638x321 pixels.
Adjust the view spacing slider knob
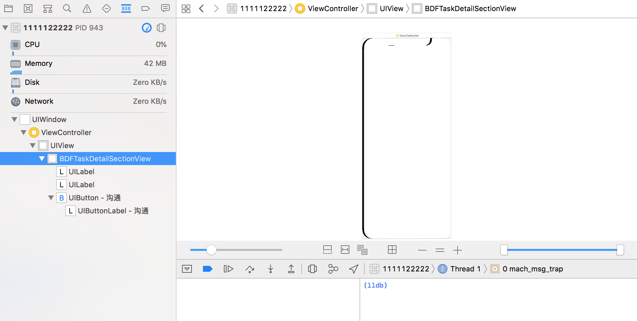tap(211, 250)
